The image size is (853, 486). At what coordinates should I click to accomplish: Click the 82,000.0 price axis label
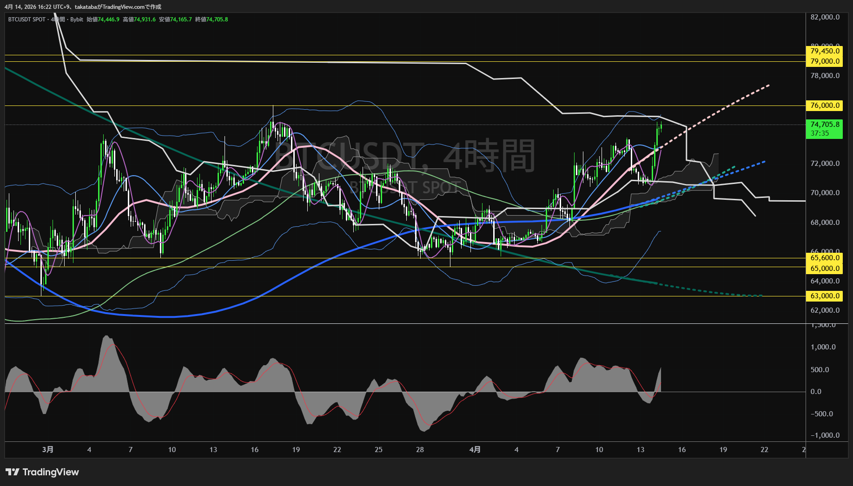[x=825, y=17]
